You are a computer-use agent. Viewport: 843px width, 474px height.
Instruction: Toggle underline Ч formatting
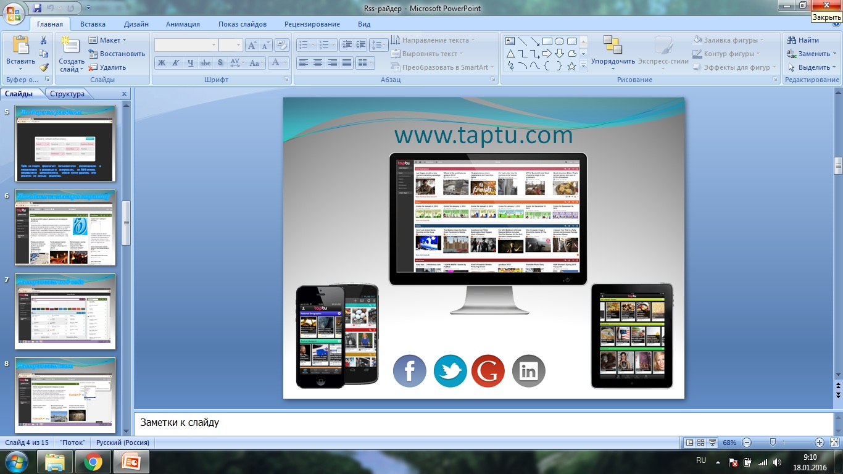point(191,63)
